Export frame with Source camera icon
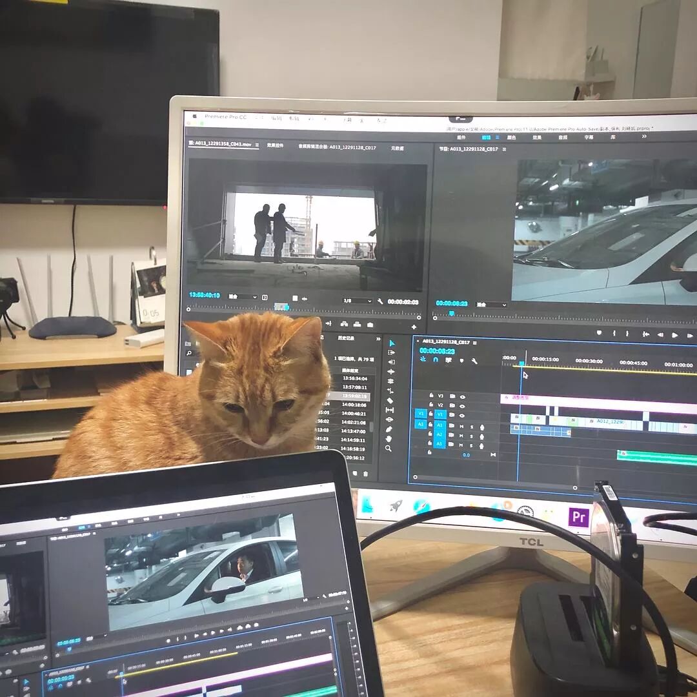The image size is (697, 697). (370, 325)
